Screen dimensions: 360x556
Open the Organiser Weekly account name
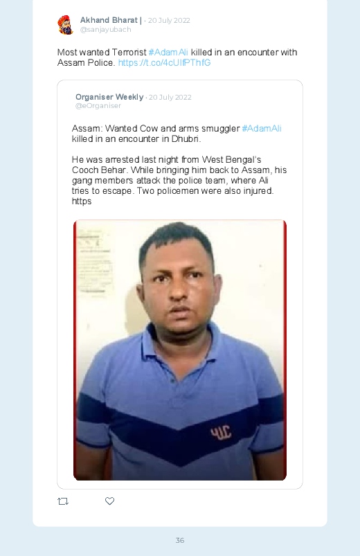point(109,97)
